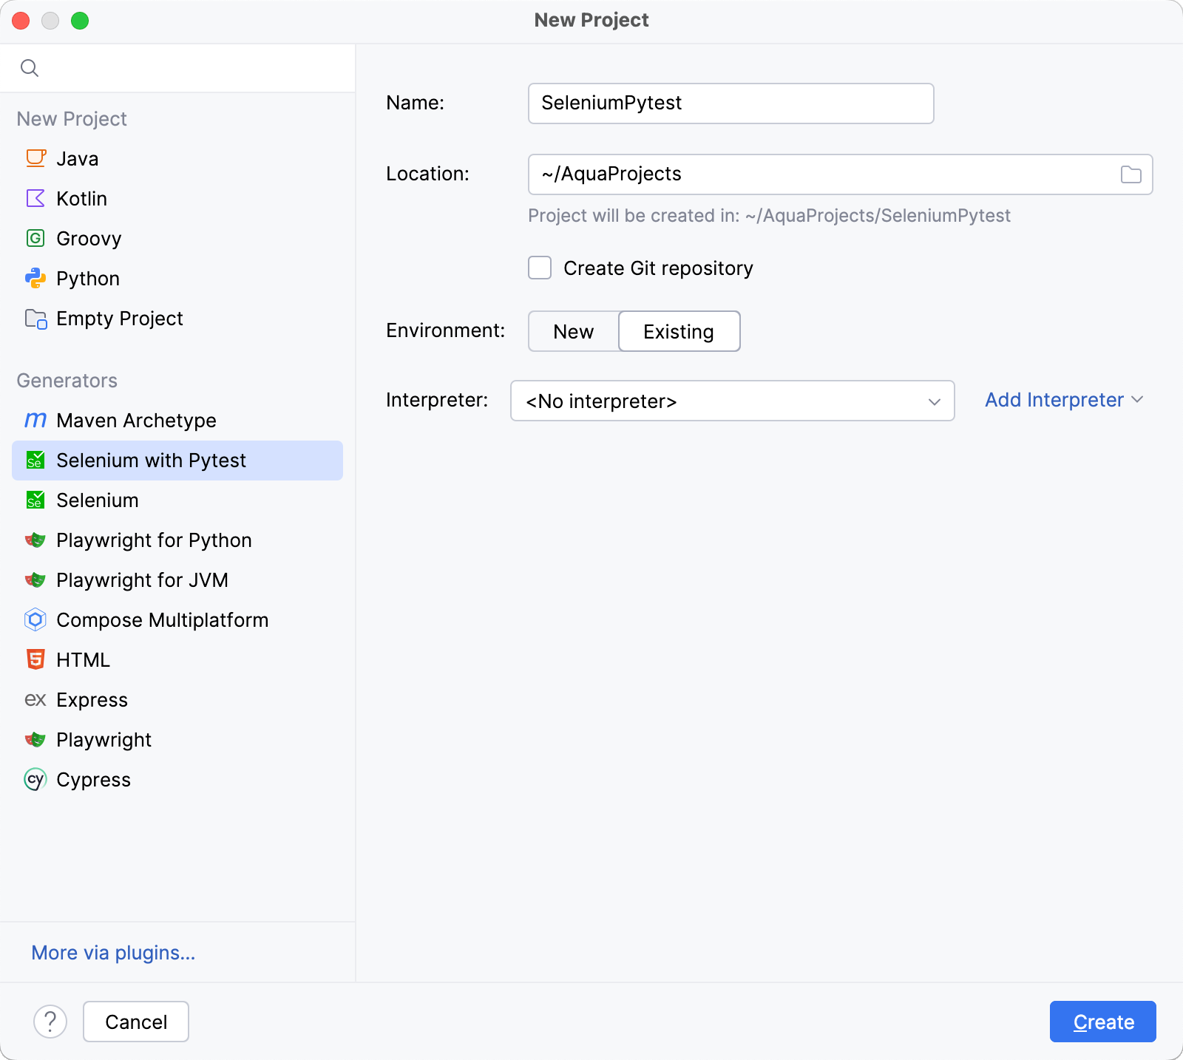Click the Express ex icon
Screen dimensions: 1183x1060
coord(35,699)
